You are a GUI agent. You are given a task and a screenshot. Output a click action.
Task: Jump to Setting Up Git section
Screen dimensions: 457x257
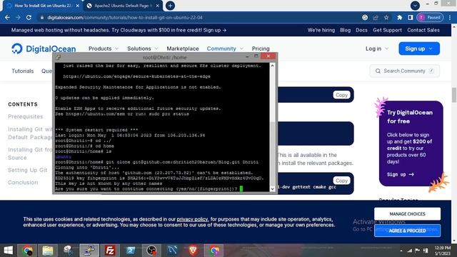coord(27,170)
